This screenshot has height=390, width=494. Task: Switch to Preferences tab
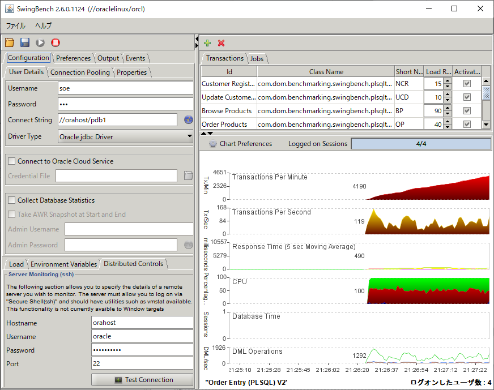(x=73, y=58)
